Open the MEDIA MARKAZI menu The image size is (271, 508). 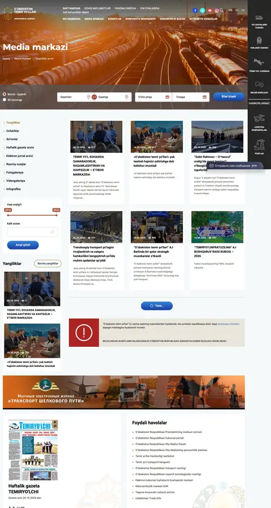tap(94, 19)
